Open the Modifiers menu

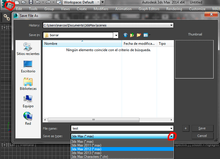coord(101,9)
